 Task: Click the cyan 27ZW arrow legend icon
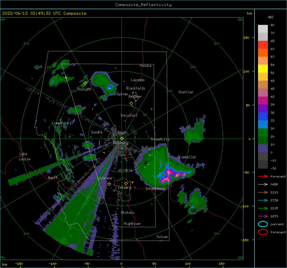pos(263,200)
